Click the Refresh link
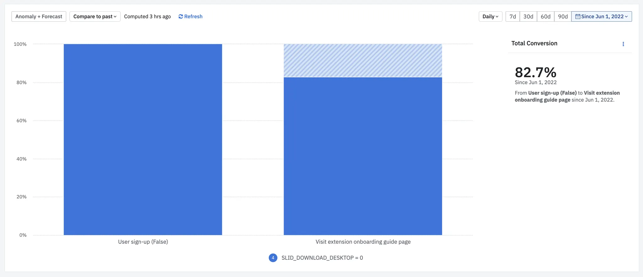 click(x=193, y=17)
